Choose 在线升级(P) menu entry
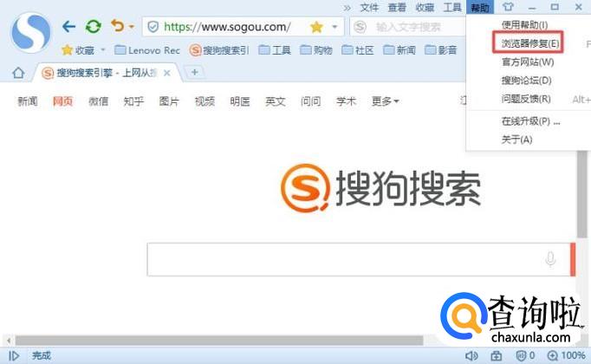Screen dimensions: 591x364 click(530, 121)
